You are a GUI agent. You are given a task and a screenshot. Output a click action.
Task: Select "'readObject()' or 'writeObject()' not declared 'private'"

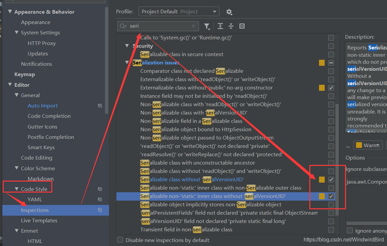[x=205, y=146]
